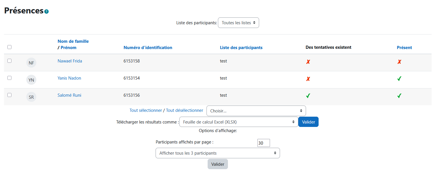Sort by the Présent column
Viewport: 435px width, 172px height.
(x=404, y=48)
